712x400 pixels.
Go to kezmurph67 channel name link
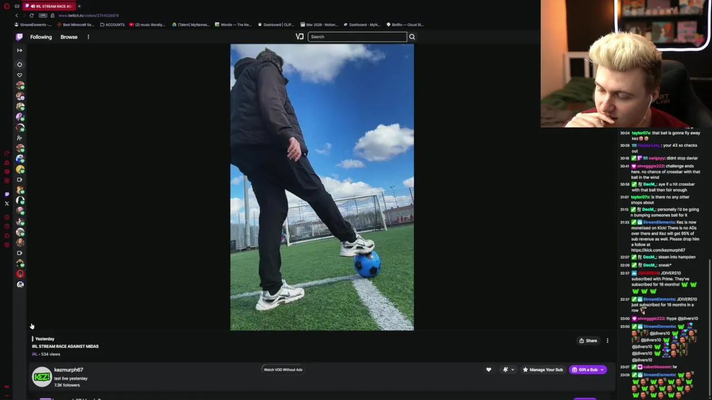pyautogui.click(x=68, y=370)
